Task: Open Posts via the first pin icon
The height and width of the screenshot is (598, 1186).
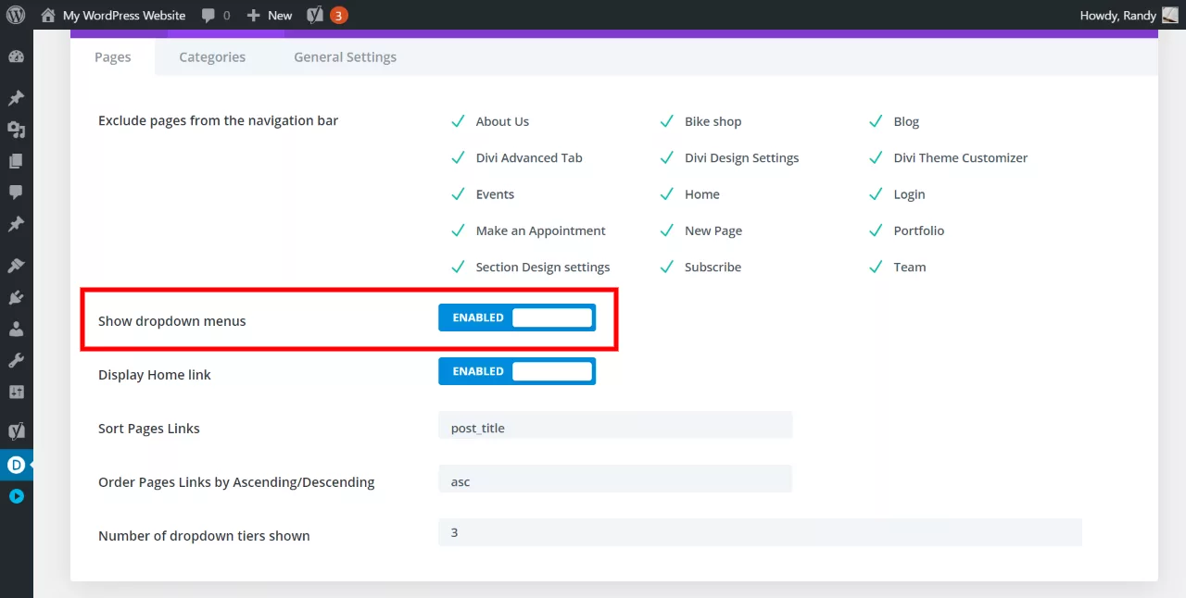Action: click(16, 98)
